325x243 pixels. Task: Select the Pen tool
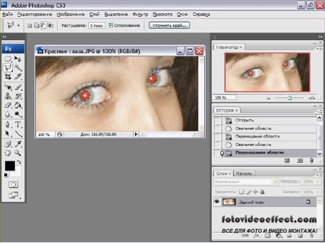[x=8, y=124]
